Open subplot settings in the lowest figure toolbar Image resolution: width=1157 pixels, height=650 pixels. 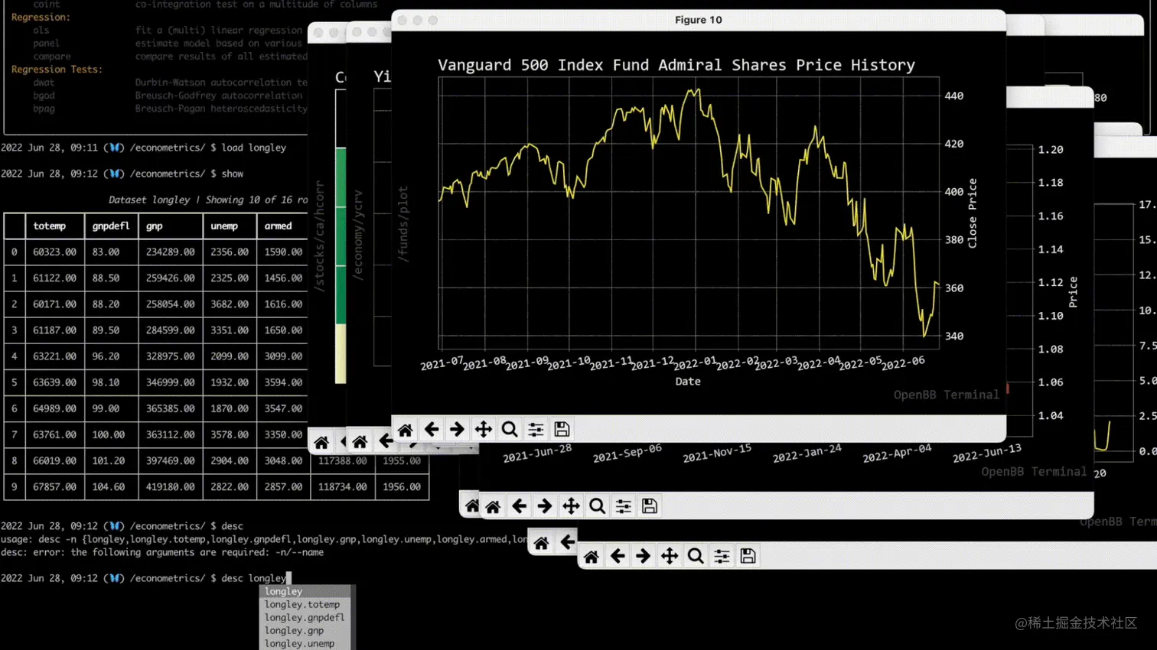pyautogui.click(x=722, y=557)
